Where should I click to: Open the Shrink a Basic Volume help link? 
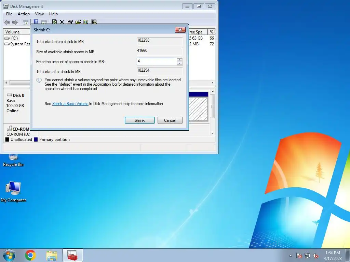[x=70, y=104]
